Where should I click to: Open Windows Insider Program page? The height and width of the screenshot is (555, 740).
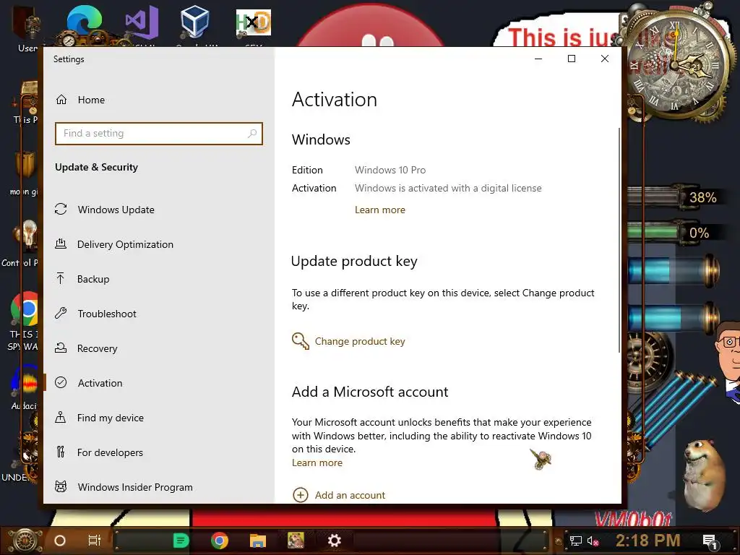pos(135,487)
